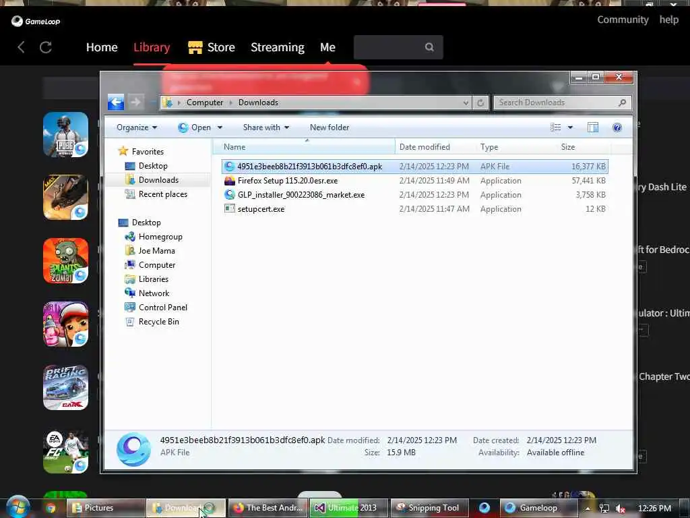Open the Streaming tab in Gameloop
Viewport: 690px width, 518px height.
coord(277,47)
